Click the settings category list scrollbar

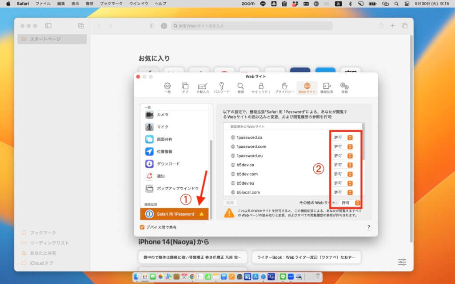tap(211, 180)
